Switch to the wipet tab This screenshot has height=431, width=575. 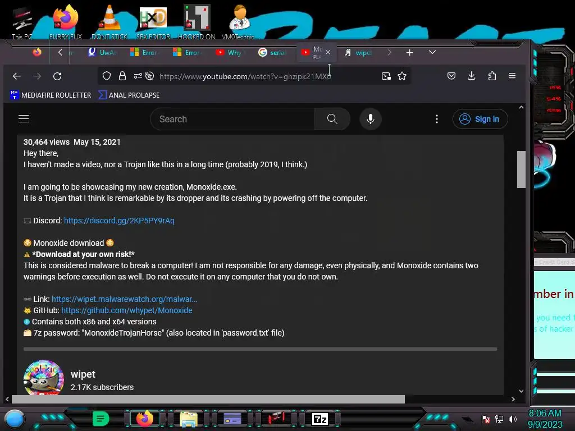[x=359, y=52]
